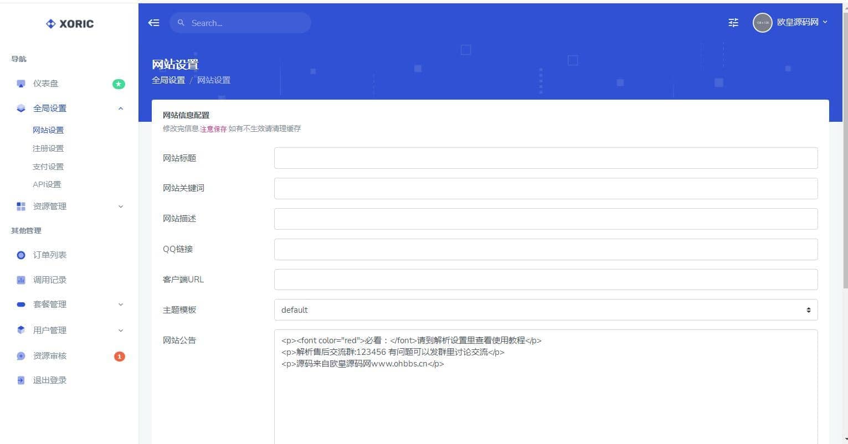Click the 调用记录 chart icon
Image resolution: width=848 pixels, height=444 pixels.
click(21, 280)
